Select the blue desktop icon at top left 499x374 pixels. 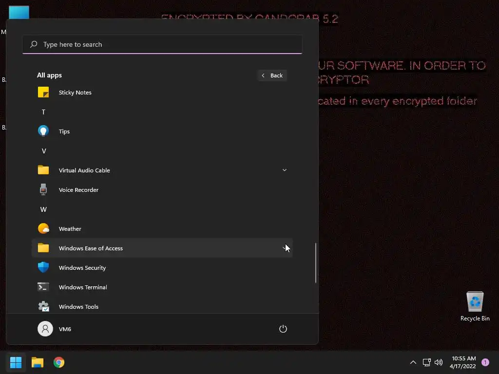click(x=19, y=13)
